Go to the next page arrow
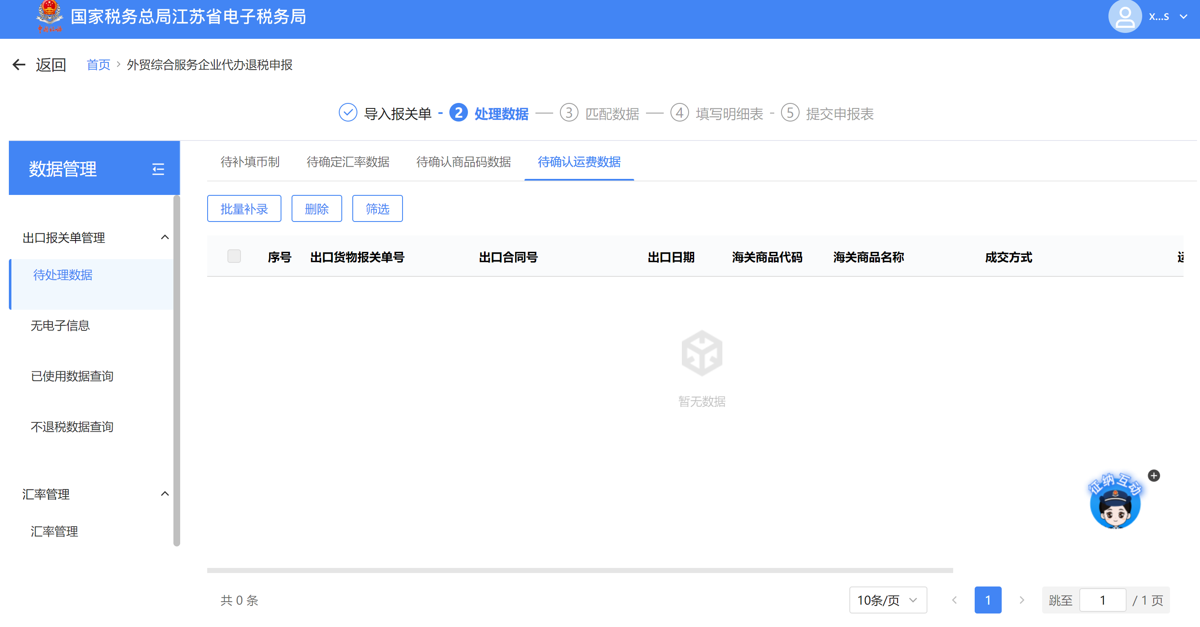 click(x=1021, y=600)
